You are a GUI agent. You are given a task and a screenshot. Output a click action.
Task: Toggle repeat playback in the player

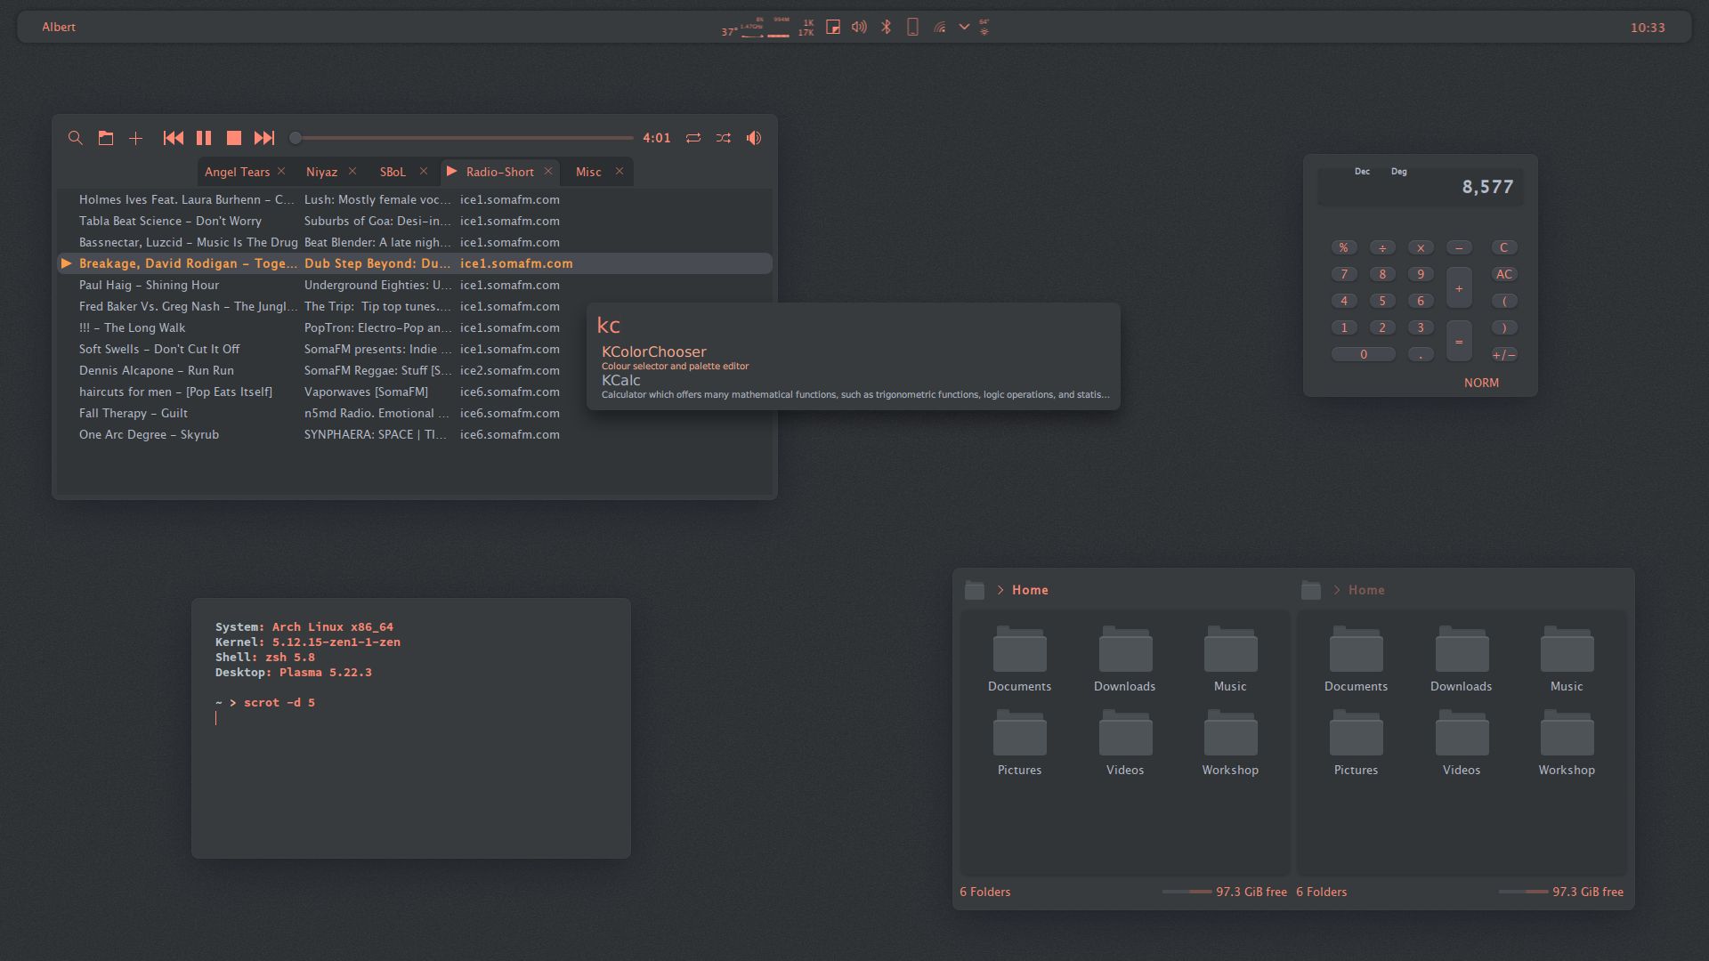coord(693,138)
